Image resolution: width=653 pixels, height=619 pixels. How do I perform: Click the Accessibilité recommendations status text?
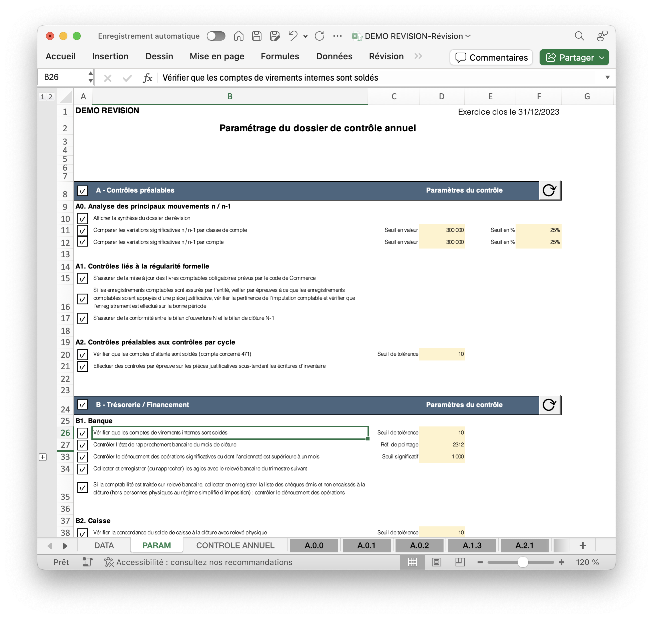[x=204, y=562]
